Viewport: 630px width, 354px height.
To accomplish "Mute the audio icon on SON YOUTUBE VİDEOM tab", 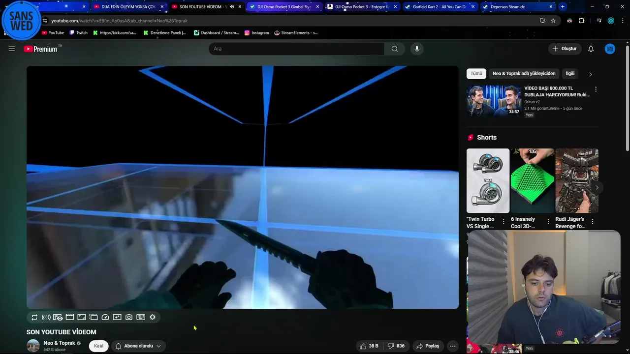I will (x=232, y=7).
